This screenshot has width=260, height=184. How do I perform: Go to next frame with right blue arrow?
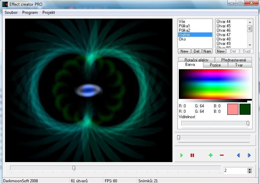click(x=249, y=155)
